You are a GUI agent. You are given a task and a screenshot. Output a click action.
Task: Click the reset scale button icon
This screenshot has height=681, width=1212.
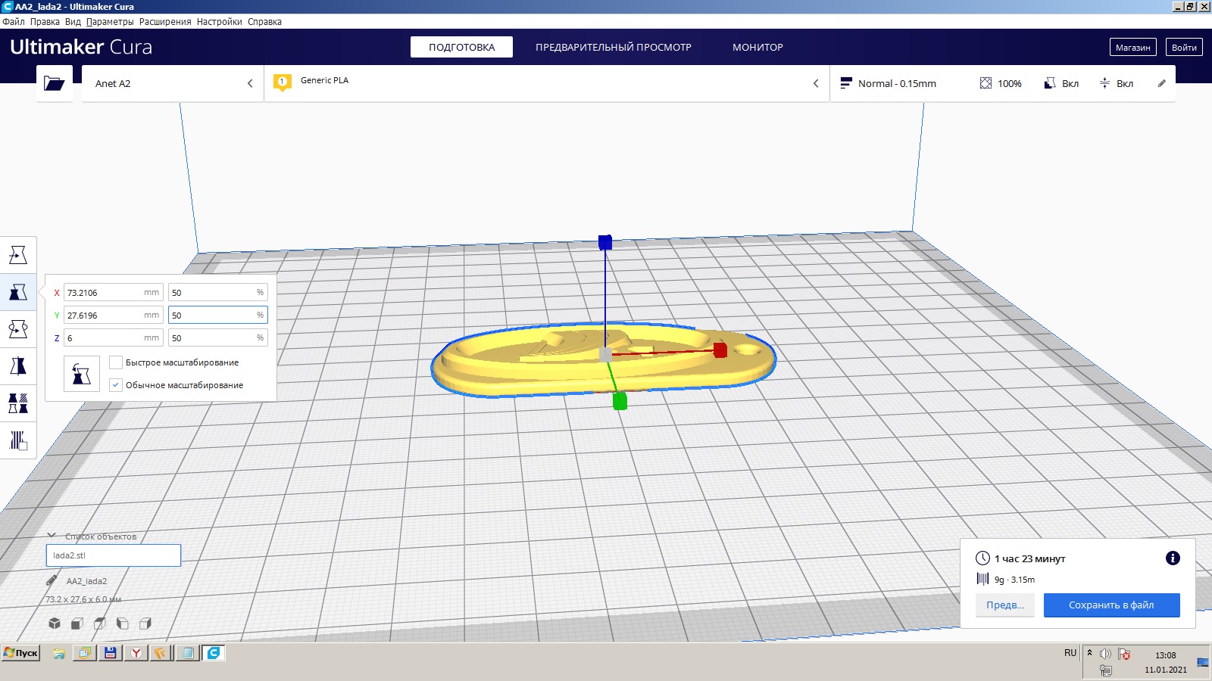click(81, 374)
